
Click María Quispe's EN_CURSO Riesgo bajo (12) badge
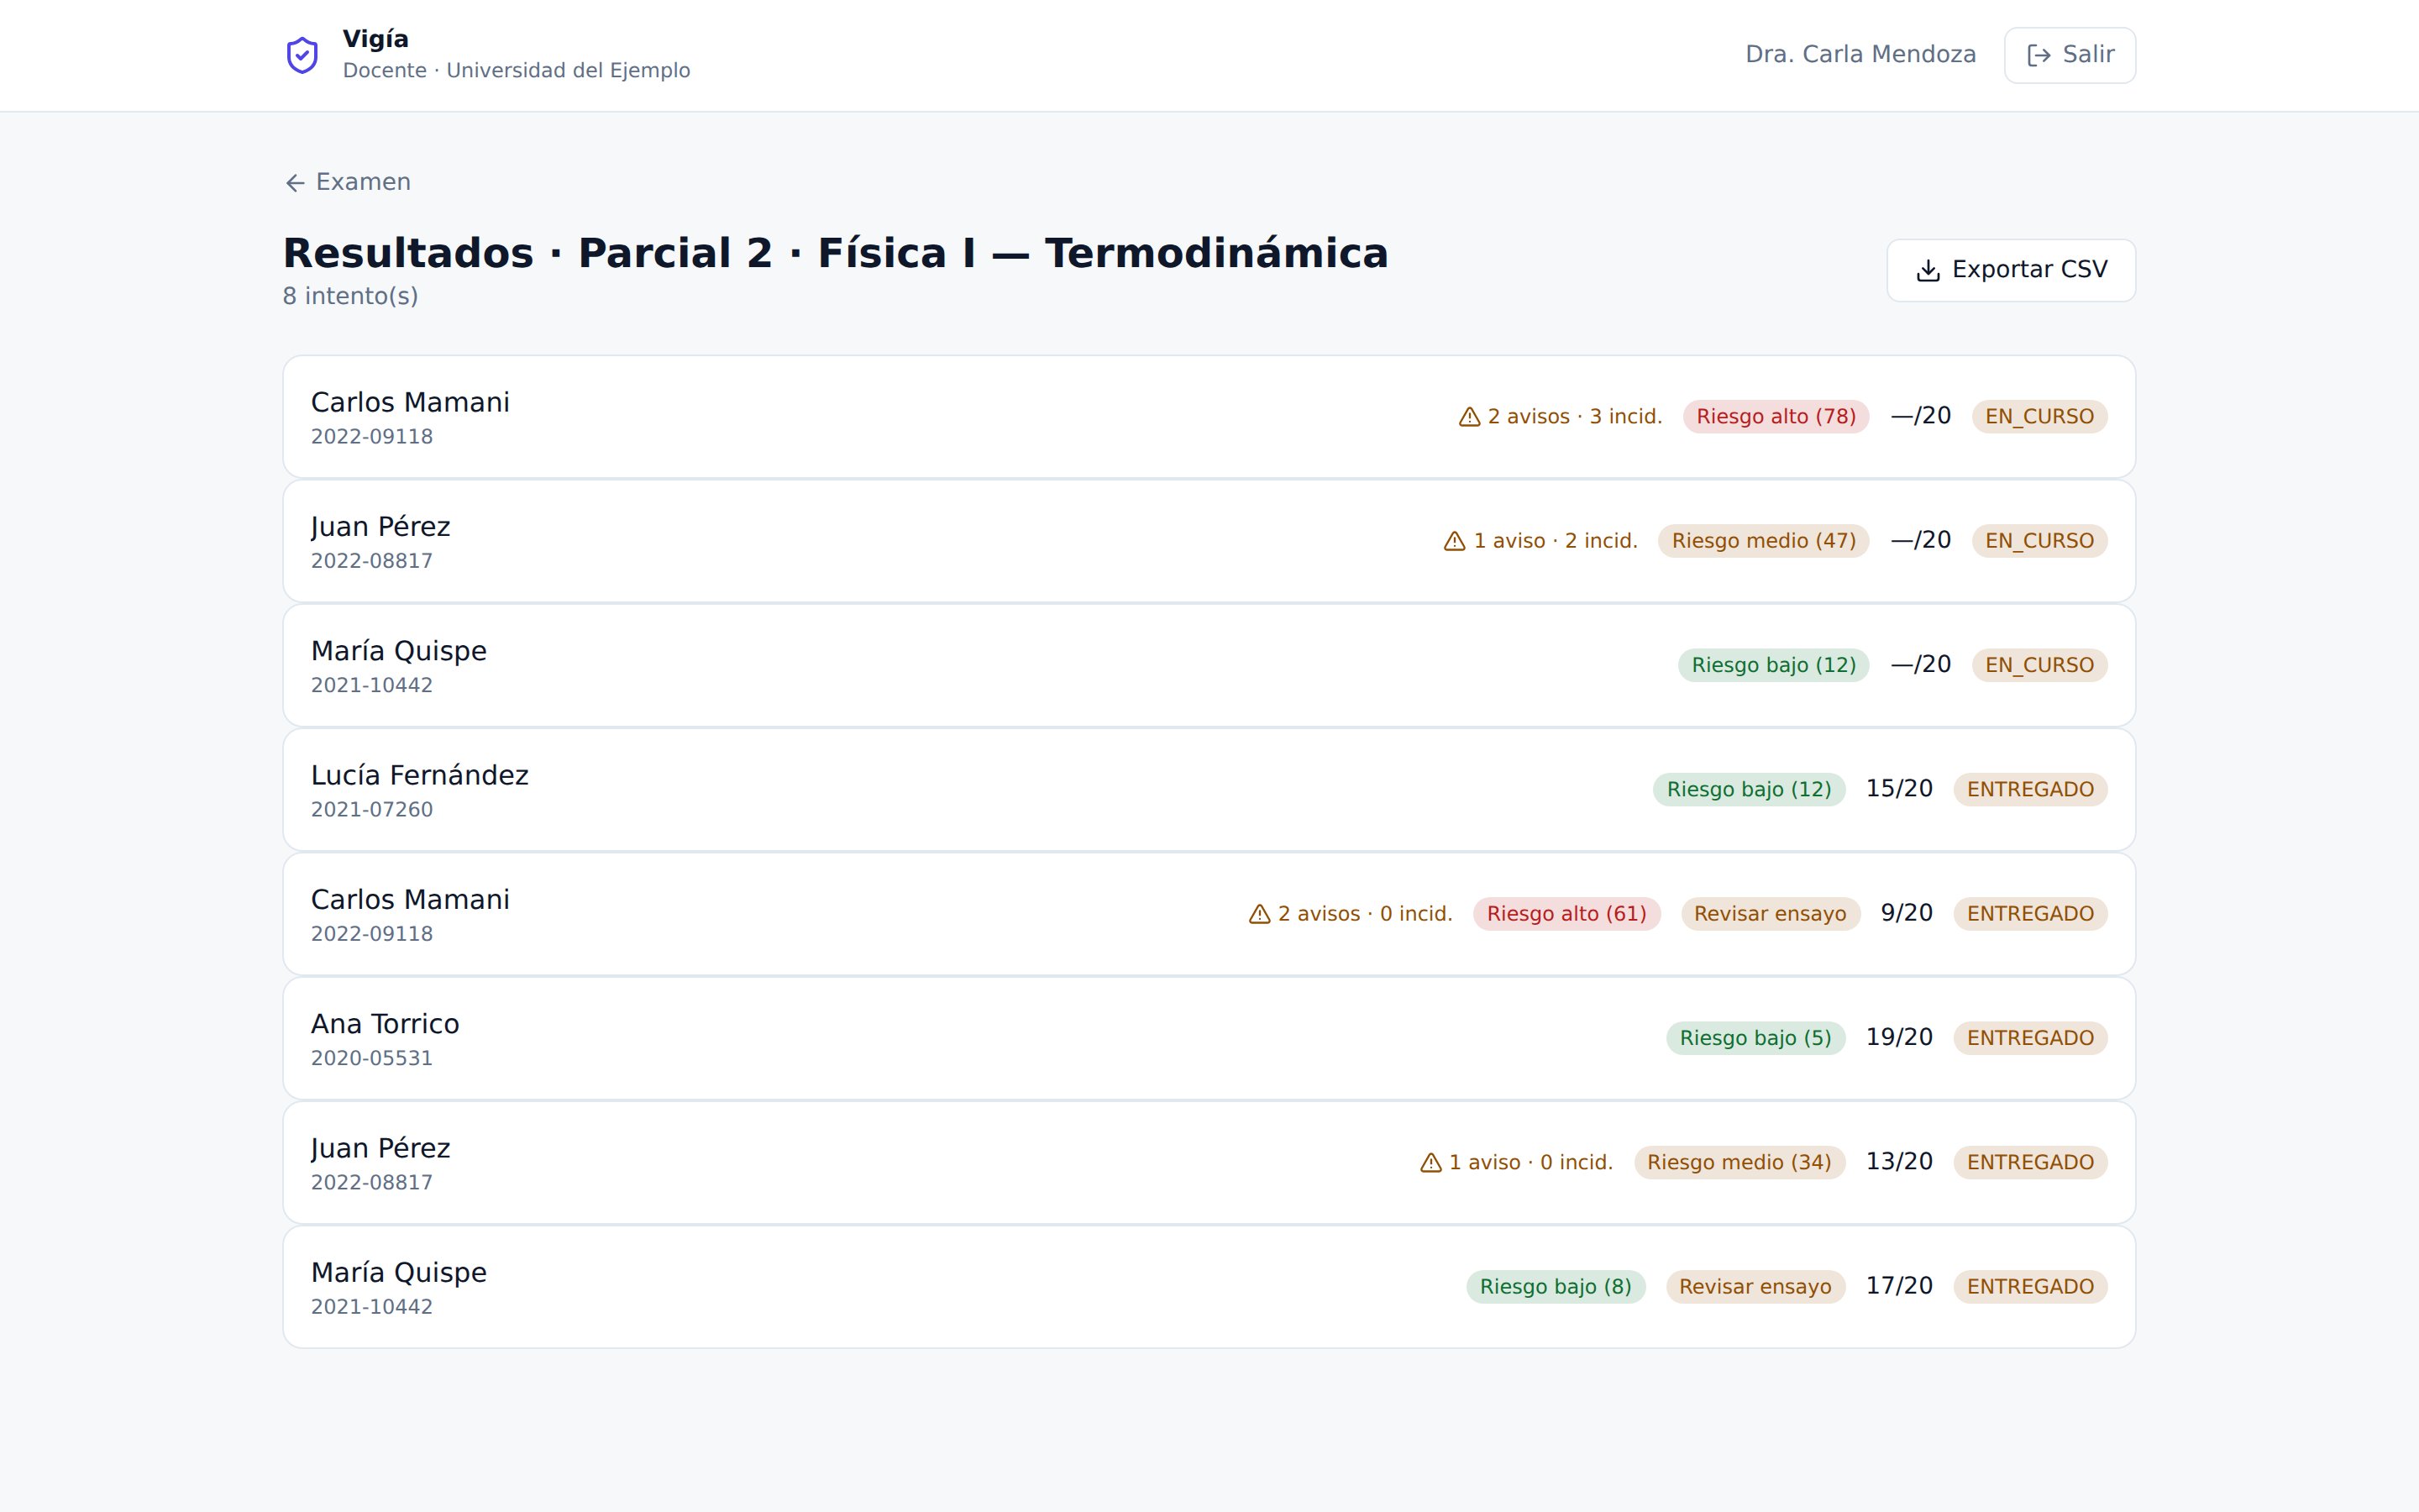(1773, 665)
